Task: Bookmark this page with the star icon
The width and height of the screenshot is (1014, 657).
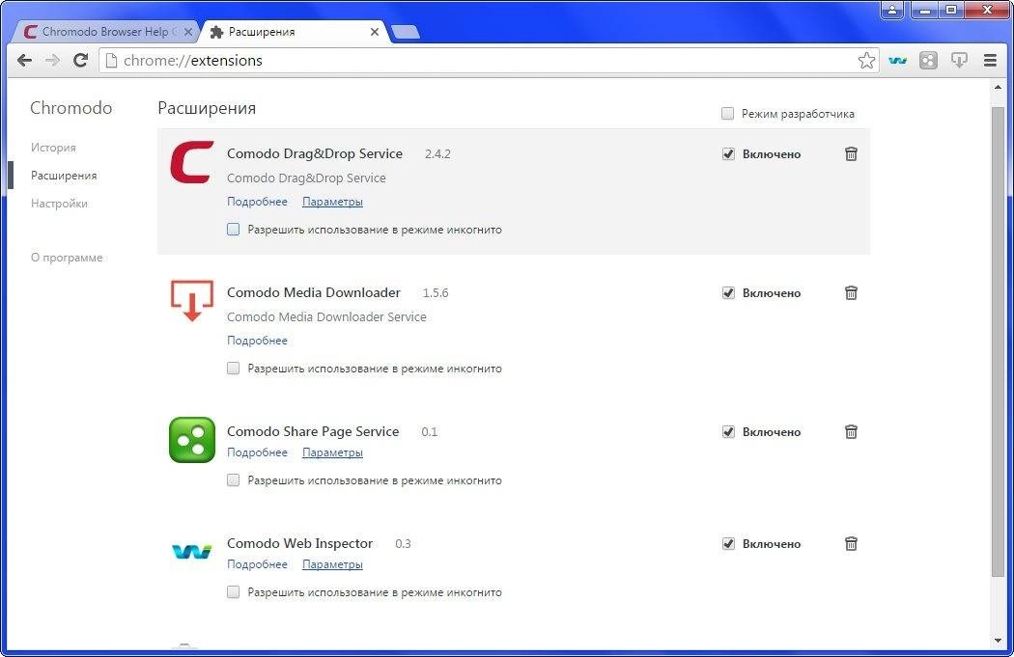Action: [866, 61]
